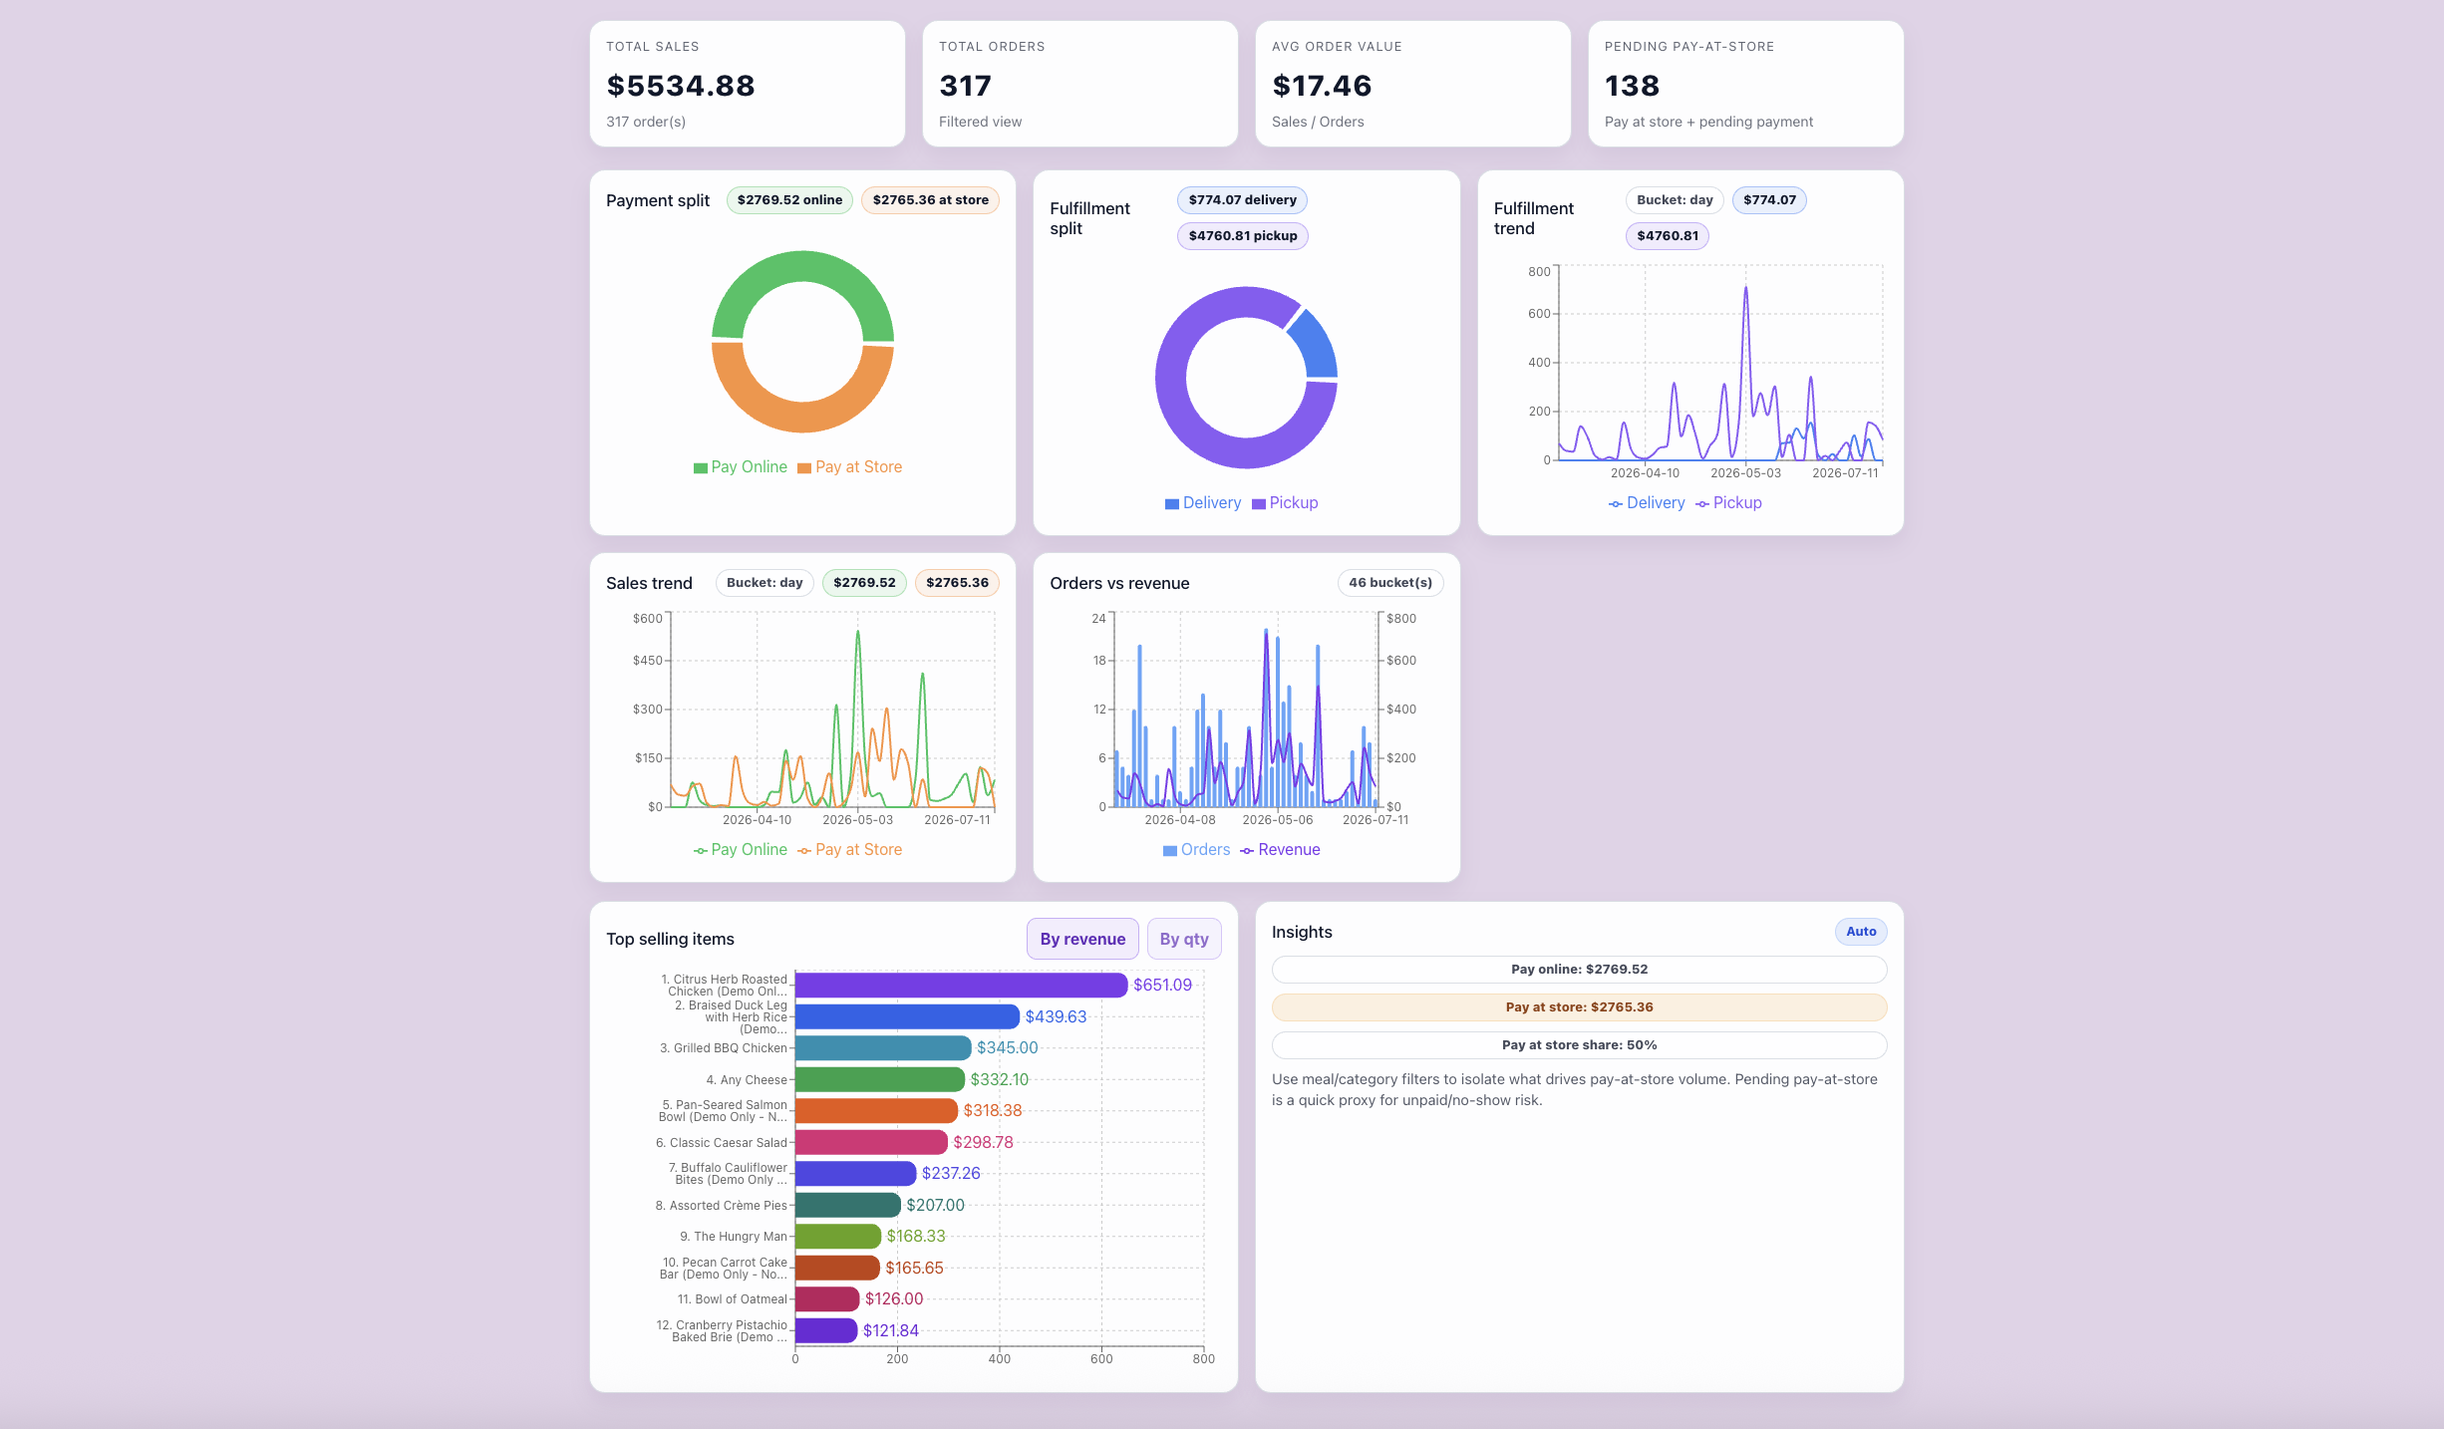
Task: Click the Pay online: $2769.52 insight pill
Action: [1579, 969]
